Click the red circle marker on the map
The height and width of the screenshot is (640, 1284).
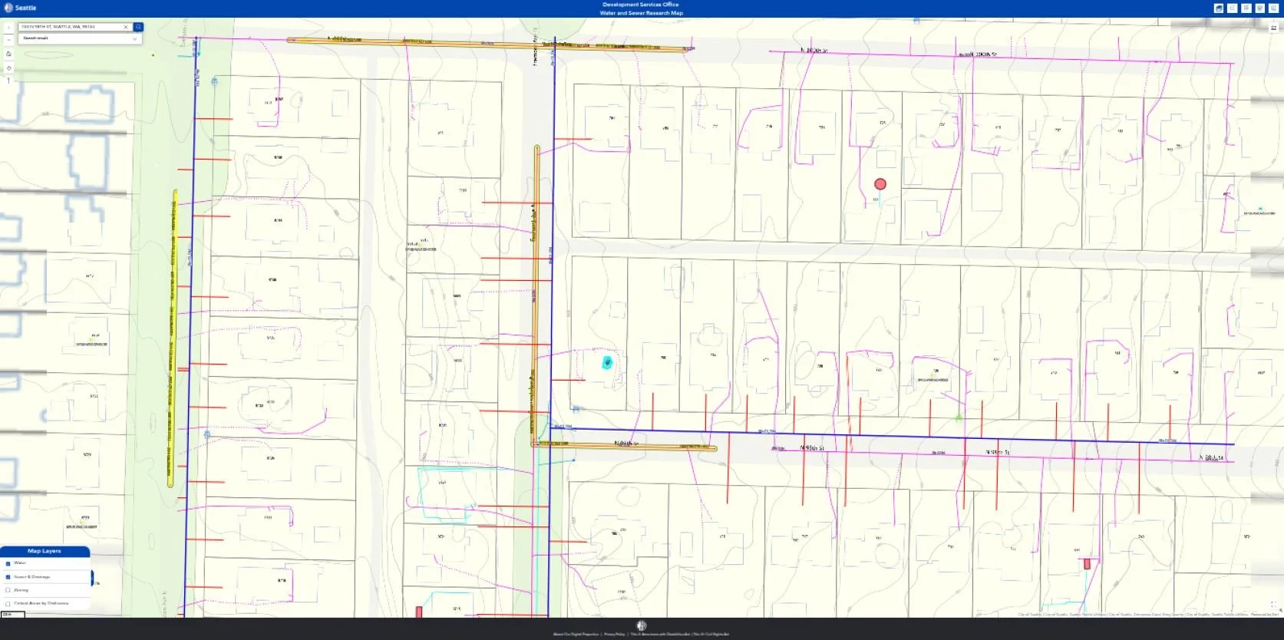(x=880, y=184)
